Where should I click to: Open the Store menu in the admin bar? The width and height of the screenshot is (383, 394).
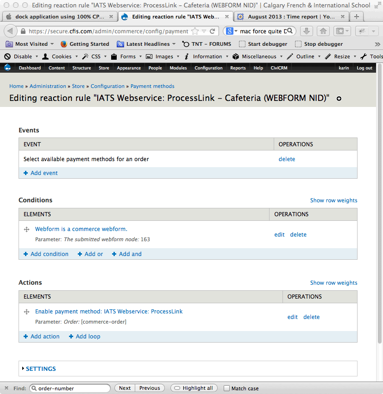pyautogui.click(x=104, y=68)
